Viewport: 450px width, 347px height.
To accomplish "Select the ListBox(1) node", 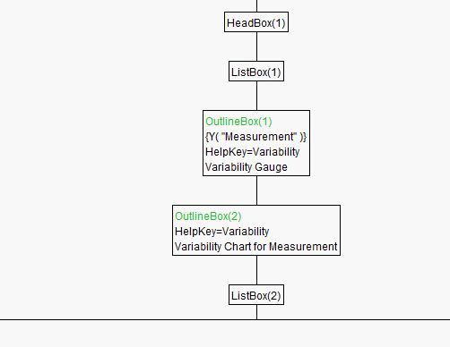I will pos(256,72).
